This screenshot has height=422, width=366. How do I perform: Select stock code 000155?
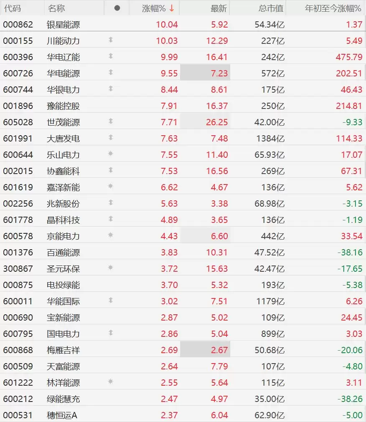pyautogui.click(x=18, y=41)
